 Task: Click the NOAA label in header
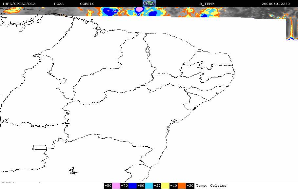pos(59,4)
